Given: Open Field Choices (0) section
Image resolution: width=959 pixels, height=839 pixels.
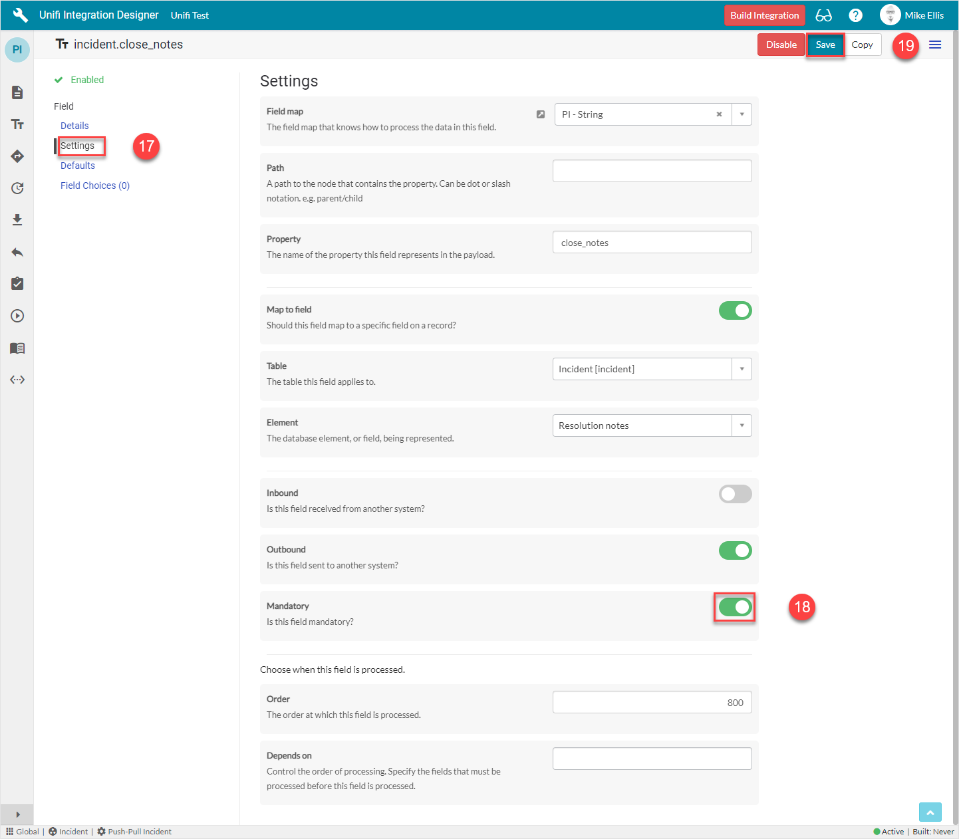Looking at the screenshot, I should click(x=95, y=185).
